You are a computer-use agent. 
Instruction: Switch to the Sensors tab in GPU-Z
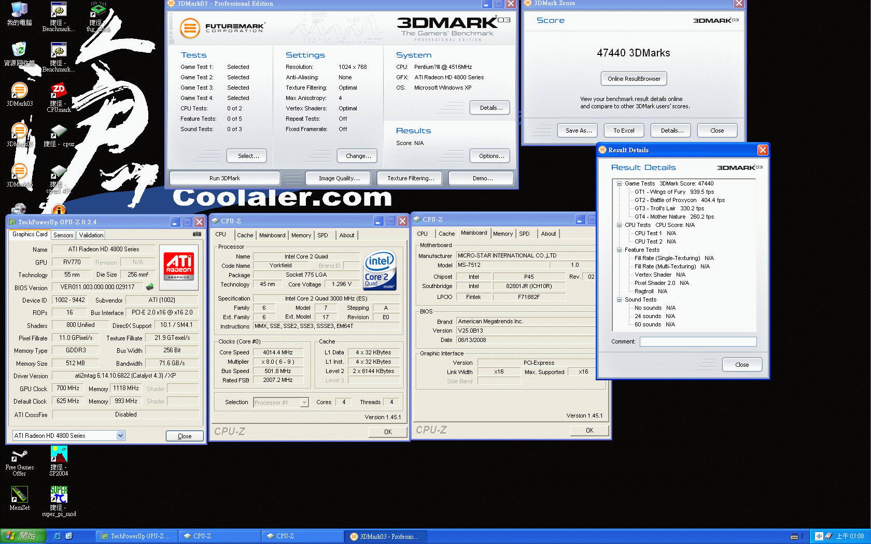63,235
